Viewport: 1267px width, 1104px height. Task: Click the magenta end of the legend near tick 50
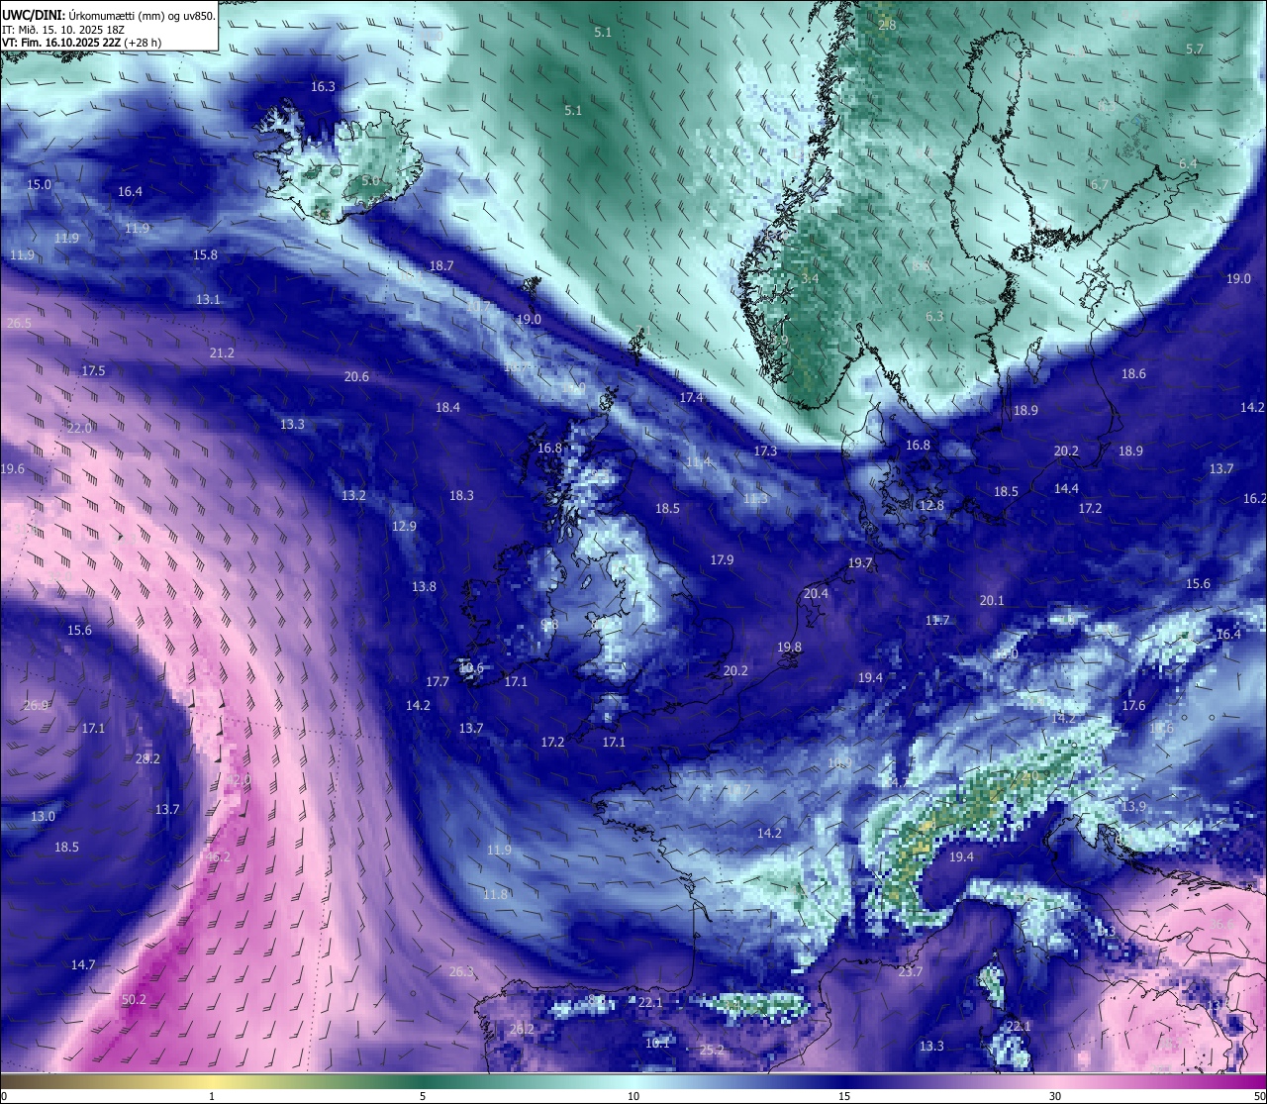1255,1080
